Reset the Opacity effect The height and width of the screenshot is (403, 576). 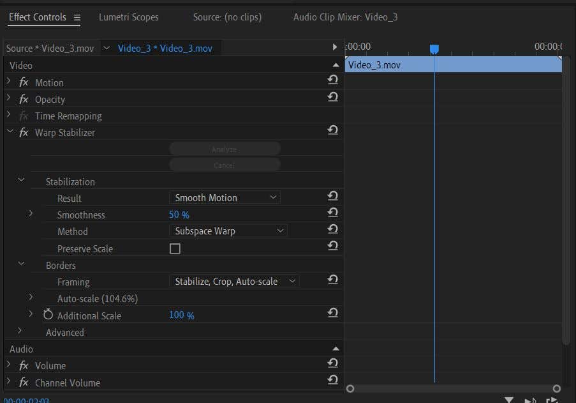pyautogui.click(x=332, y=96)
